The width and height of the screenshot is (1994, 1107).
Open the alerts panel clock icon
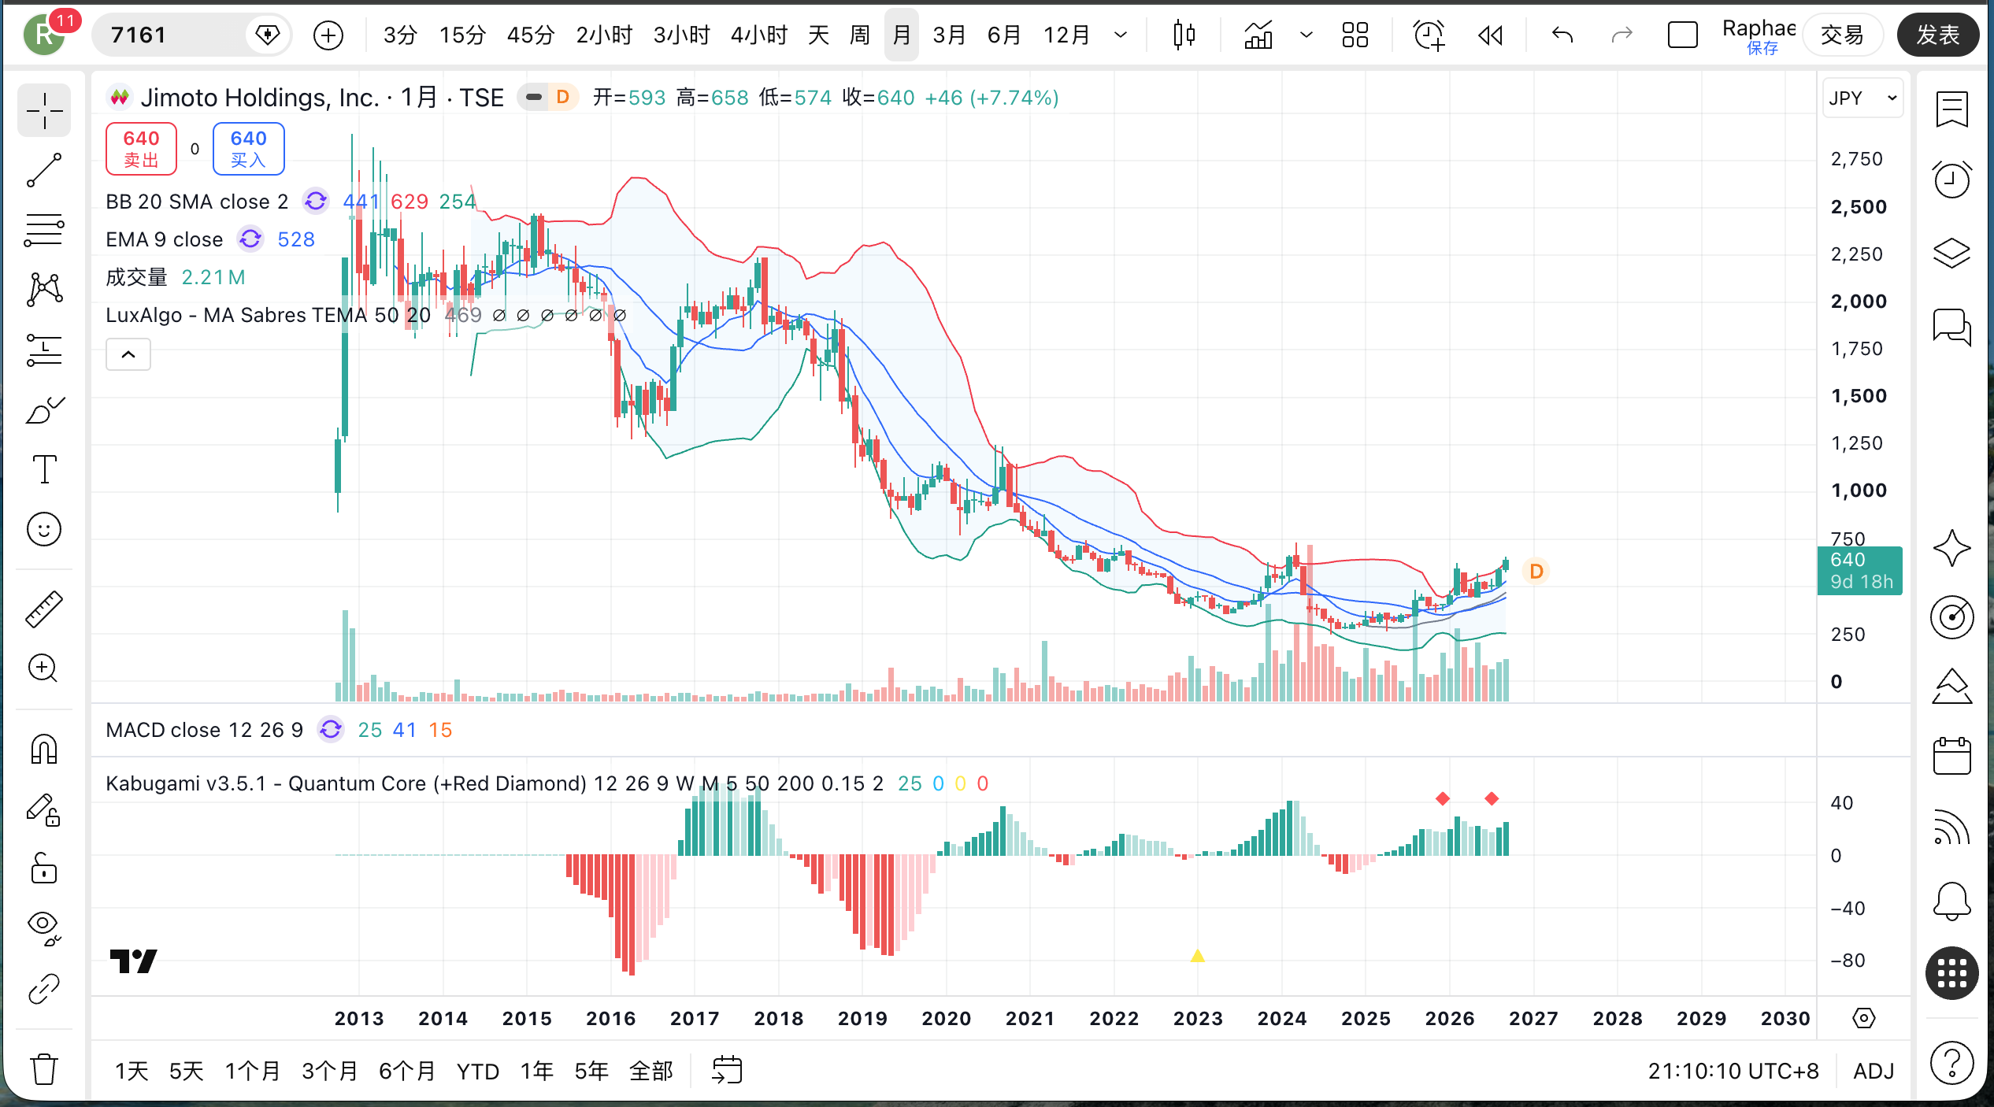point(1952,180)
